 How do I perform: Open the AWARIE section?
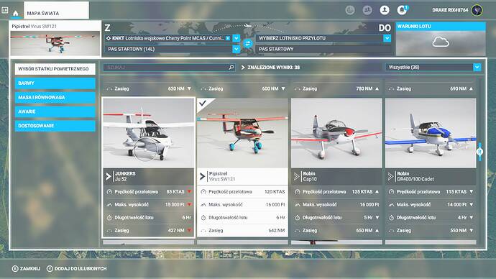tap(55, 111)
